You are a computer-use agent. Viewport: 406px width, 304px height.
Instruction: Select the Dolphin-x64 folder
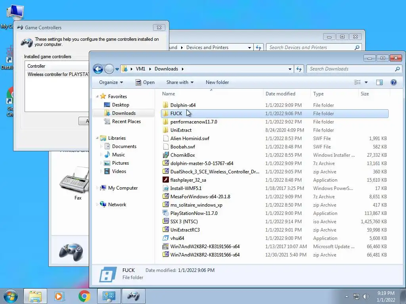click(x=274, y=105)
